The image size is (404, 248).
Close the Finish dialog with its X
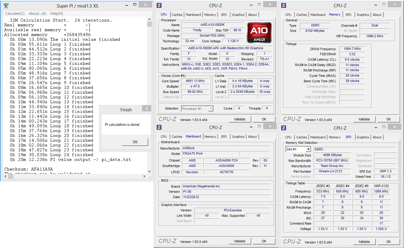coord(146,109)
